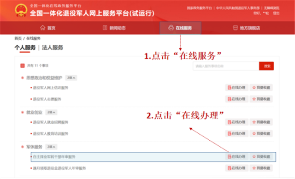Open the 退役军人就业招聘服务 item
The width and height of the screenshot is (295, 179).
(x=50, y=122)
